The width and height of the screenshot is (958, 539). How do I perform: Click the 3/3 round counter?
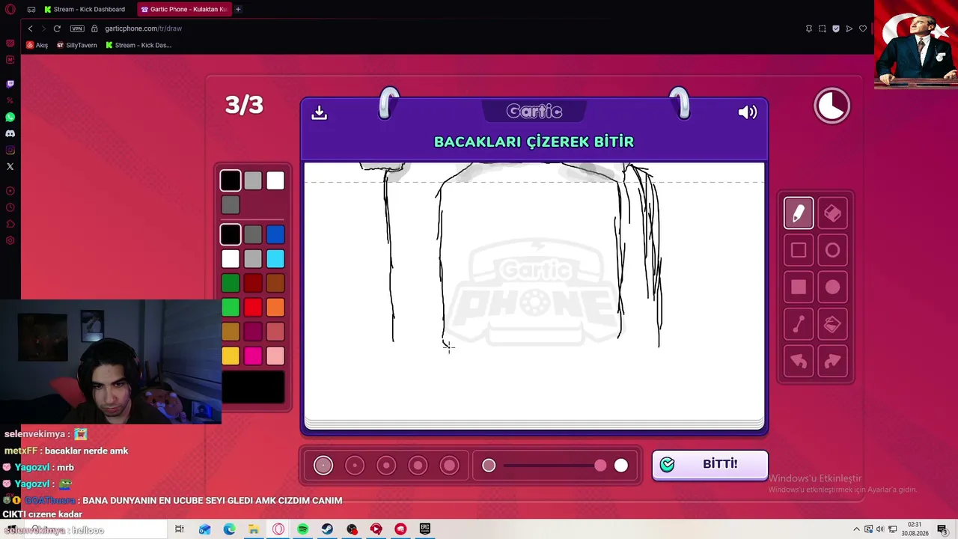[244, 105]
